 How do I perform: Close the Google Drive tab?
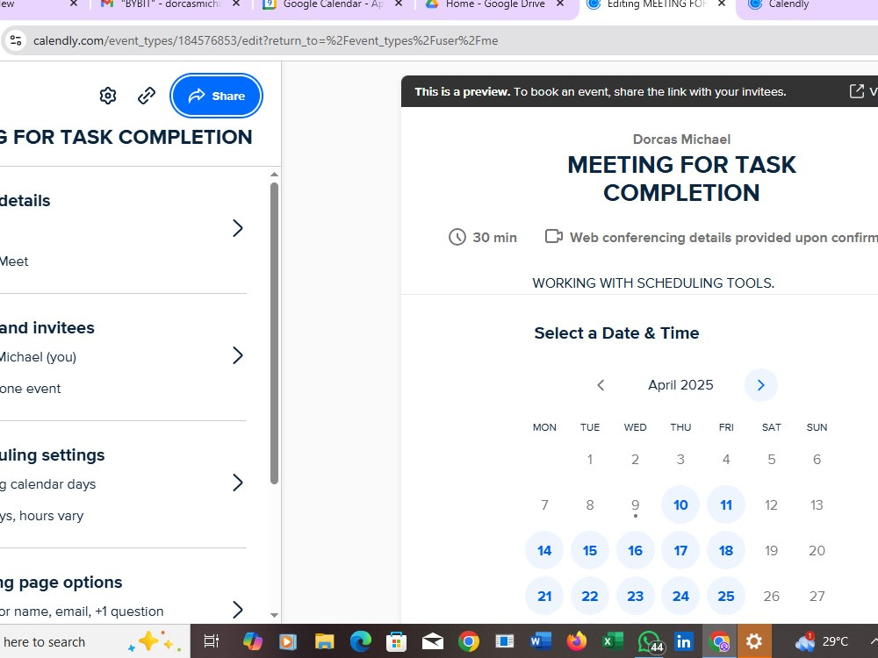pyautogui.click(x=560, y=4)
